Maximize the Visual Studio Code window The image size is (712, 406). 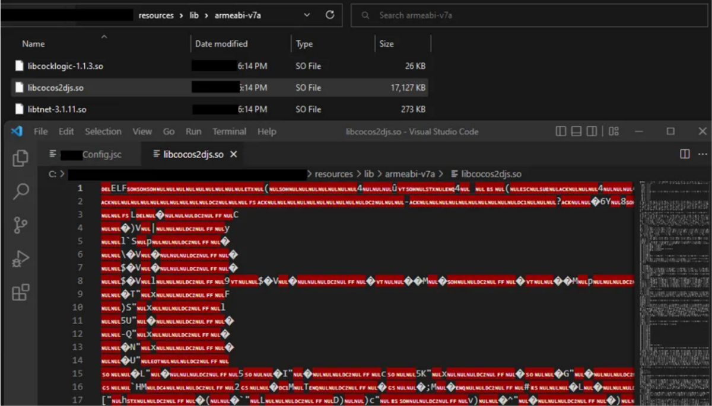(x=670, y=132)
